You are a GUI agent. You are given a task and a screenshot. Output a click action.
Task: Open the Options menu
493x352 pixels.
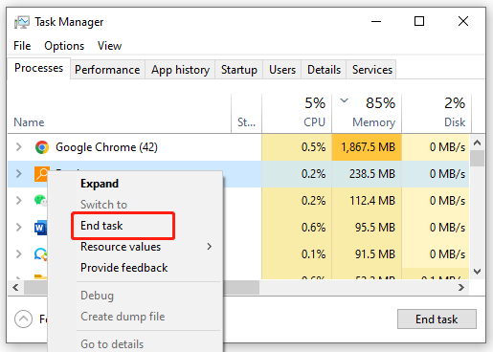[64, 46]
